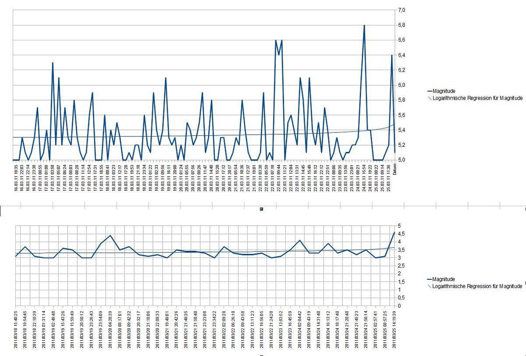The height and width of the screenshot is (356, 526).
Task: Click the 25.03.11 11:36 x-axis label
Action: [x=389, y=177]
